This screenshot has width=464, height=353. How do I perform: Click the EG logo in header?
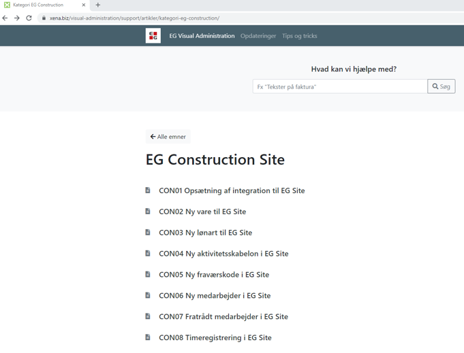[x=153, y=36]
